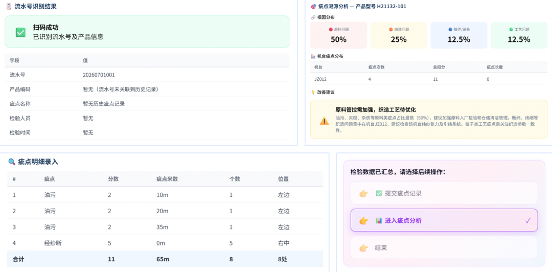Click the 65m total meters value
The height and width of the screenshot is (272, 552).
(163, 259)
